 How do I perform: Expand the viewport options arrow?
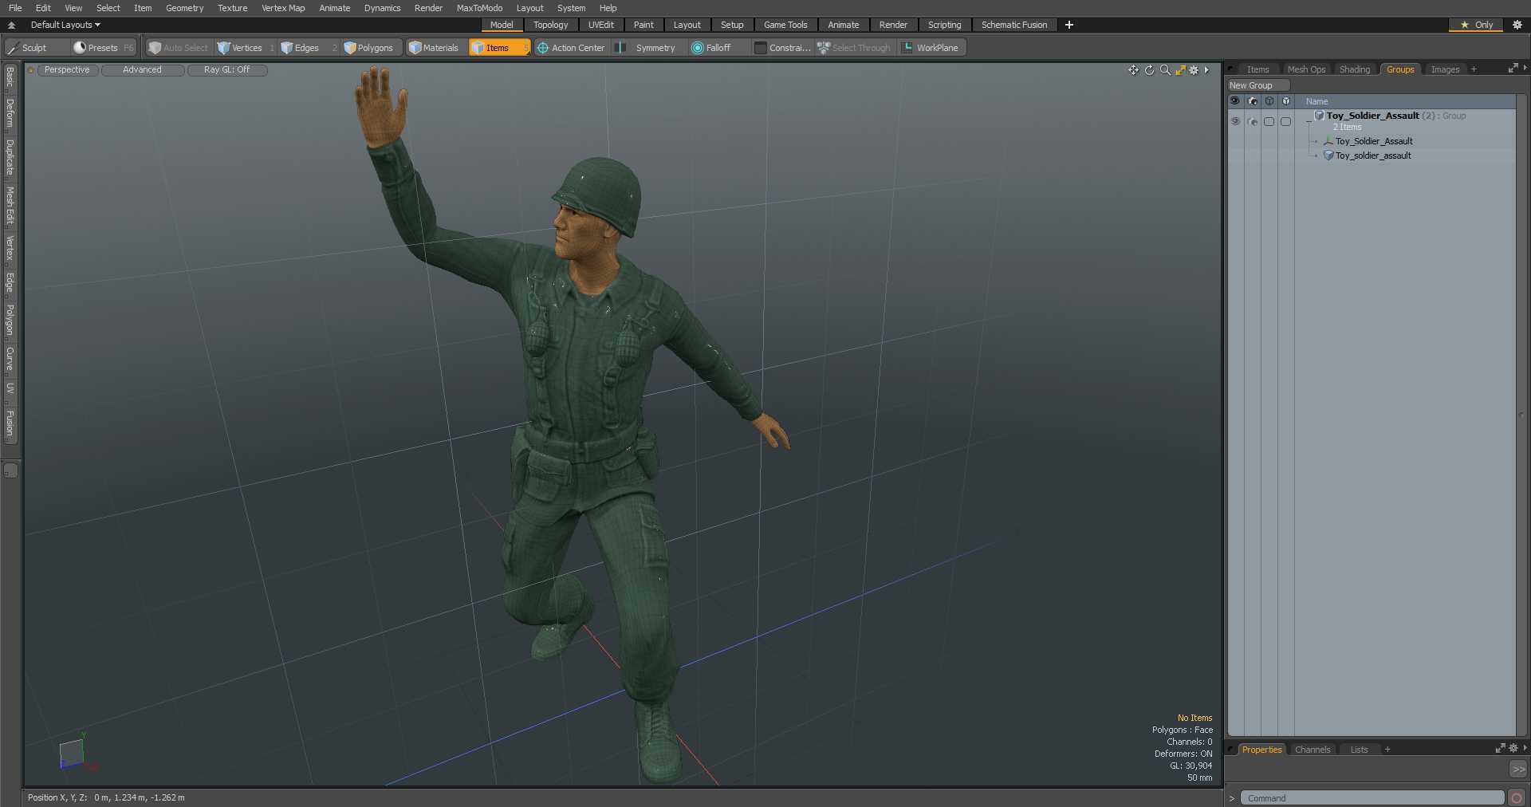pyautogui.click(x=1206, y=70)
